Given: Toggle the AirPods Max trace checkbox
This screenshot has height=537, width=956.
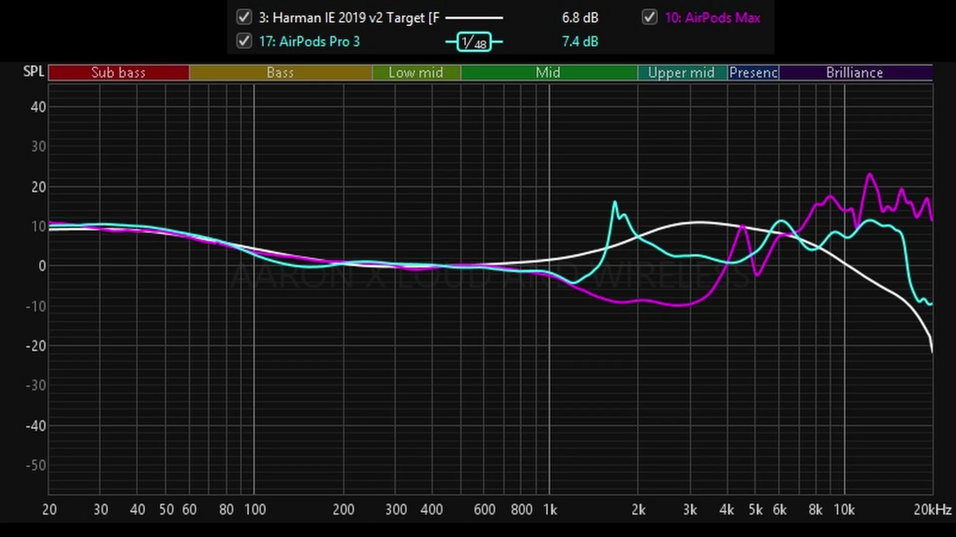Looking at the screenshot, I should [649, 17].
